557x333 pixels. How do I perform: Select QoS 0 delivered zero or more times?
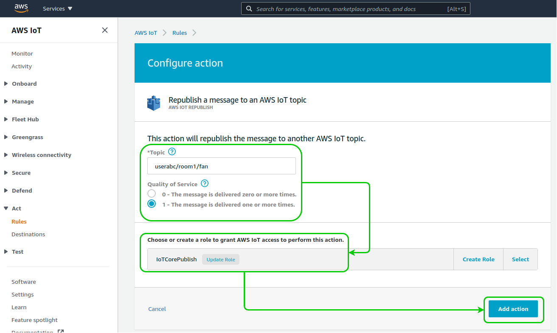152,193
